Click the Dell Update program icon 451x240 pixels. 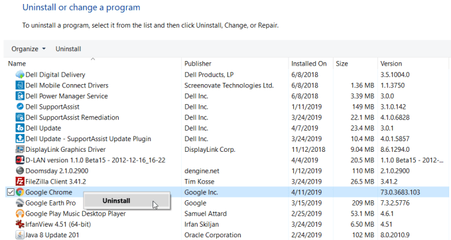coord(20,128)
